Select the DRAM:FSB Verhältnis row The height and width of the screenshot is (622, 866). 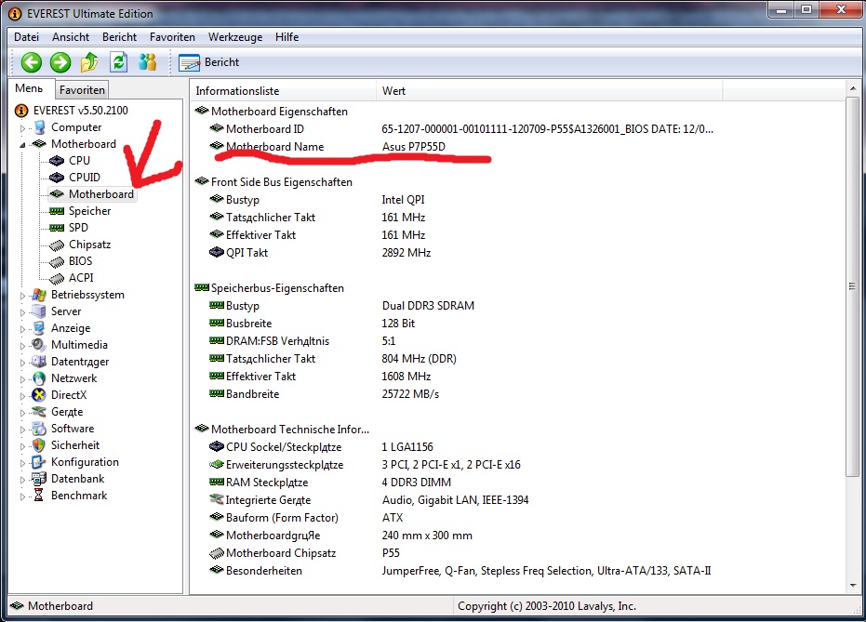point(302,341)
